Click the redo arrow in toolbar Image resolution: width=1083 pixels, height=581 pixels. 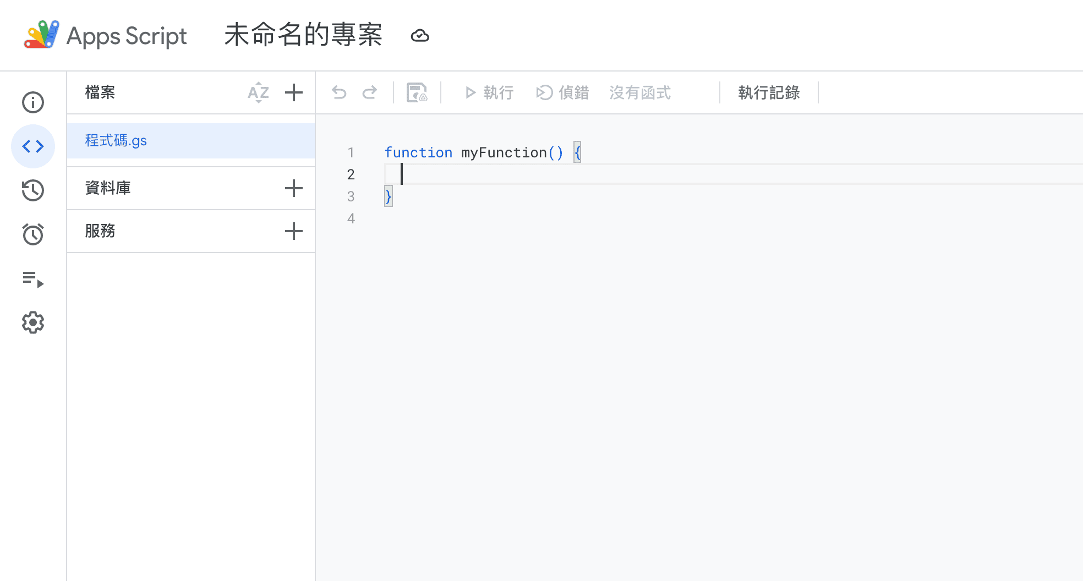[370, 92]
